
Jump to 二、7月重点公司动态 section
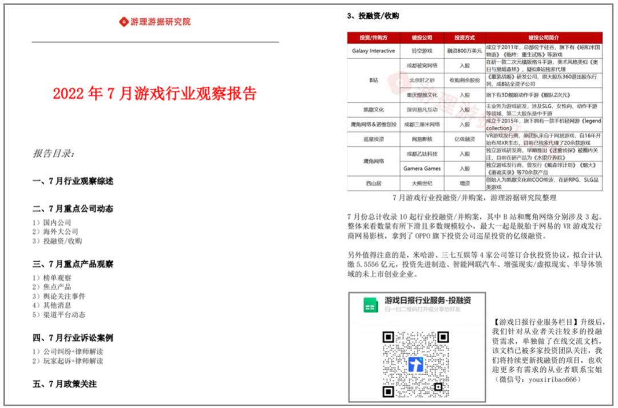[x=73, y=209]
